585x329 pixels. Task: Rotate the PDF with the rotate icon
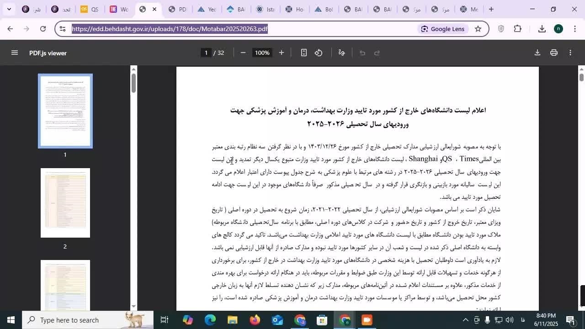pyautogui.click(x=319, y=53)
